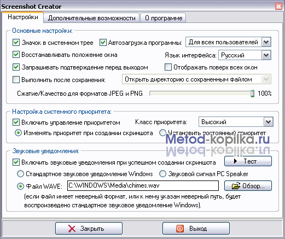Click the Звуковые уведомления group title
The image size is (285, 239).
46,151
